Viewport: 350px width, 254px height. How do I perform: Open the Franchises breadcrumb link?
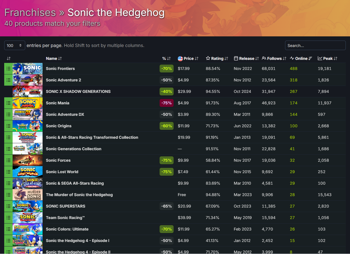[30, 13]
